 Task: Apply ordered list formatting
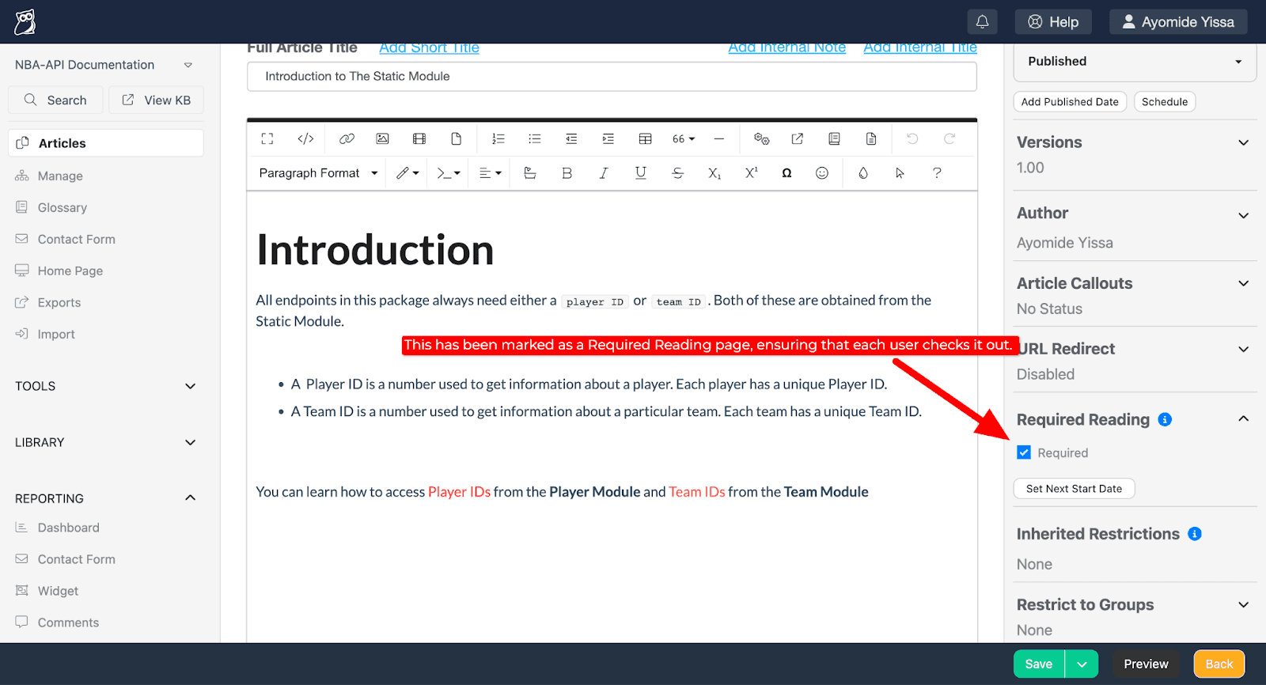[x=498, y=138]
